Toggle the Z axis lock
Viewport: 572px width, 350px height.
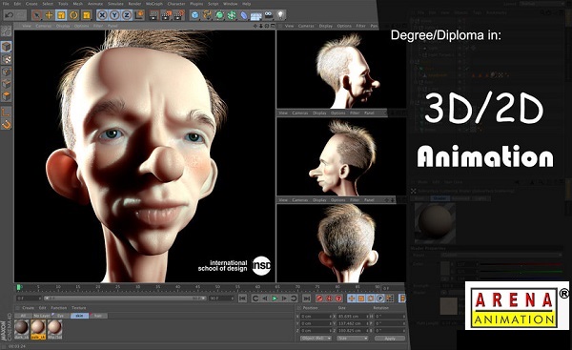pos(127,15)
